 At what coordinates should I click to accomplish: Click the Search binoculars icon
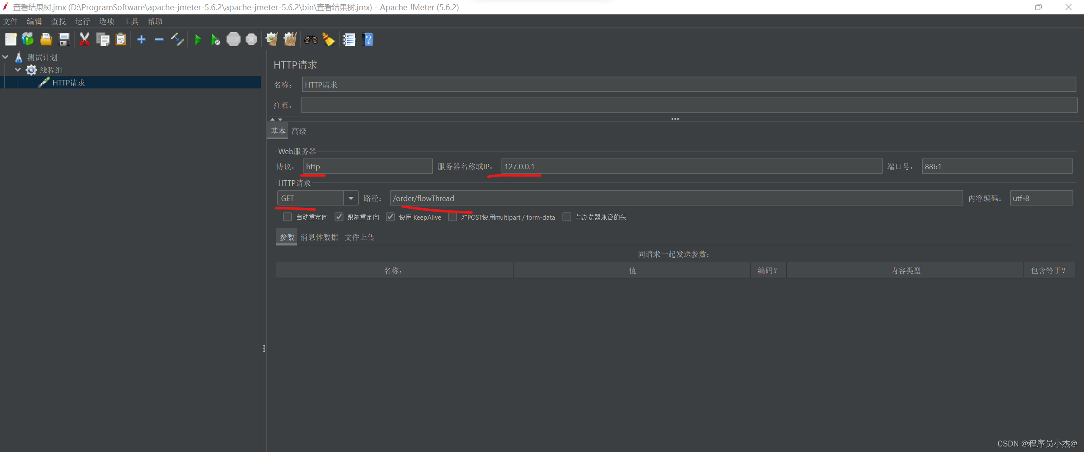click(311, 39)
